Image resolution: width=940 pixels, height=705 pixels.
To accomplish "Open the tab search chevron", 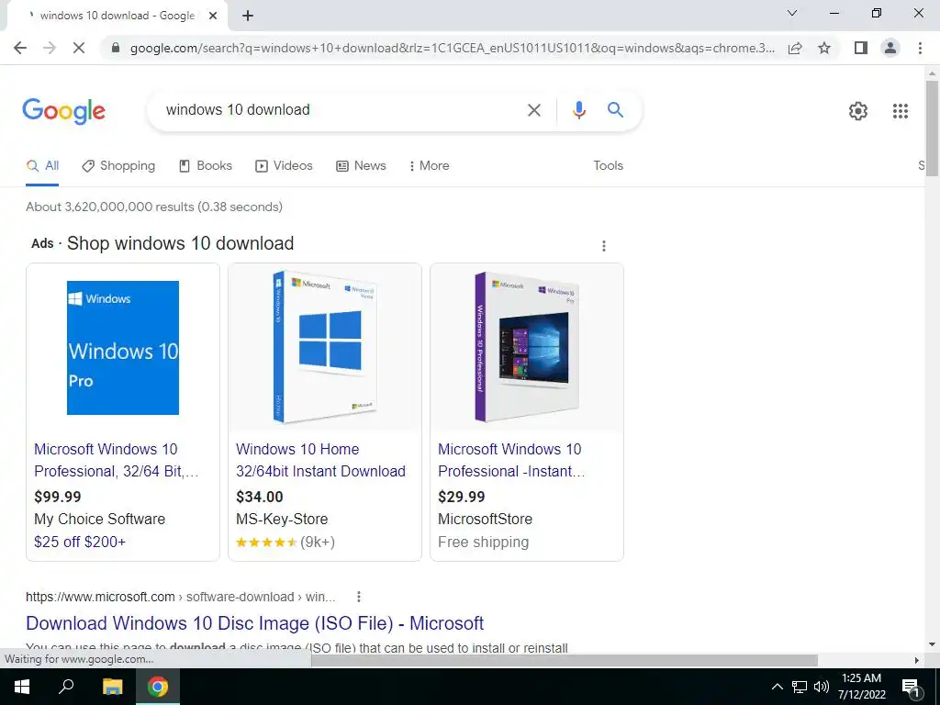I will (x=792, y=13).
